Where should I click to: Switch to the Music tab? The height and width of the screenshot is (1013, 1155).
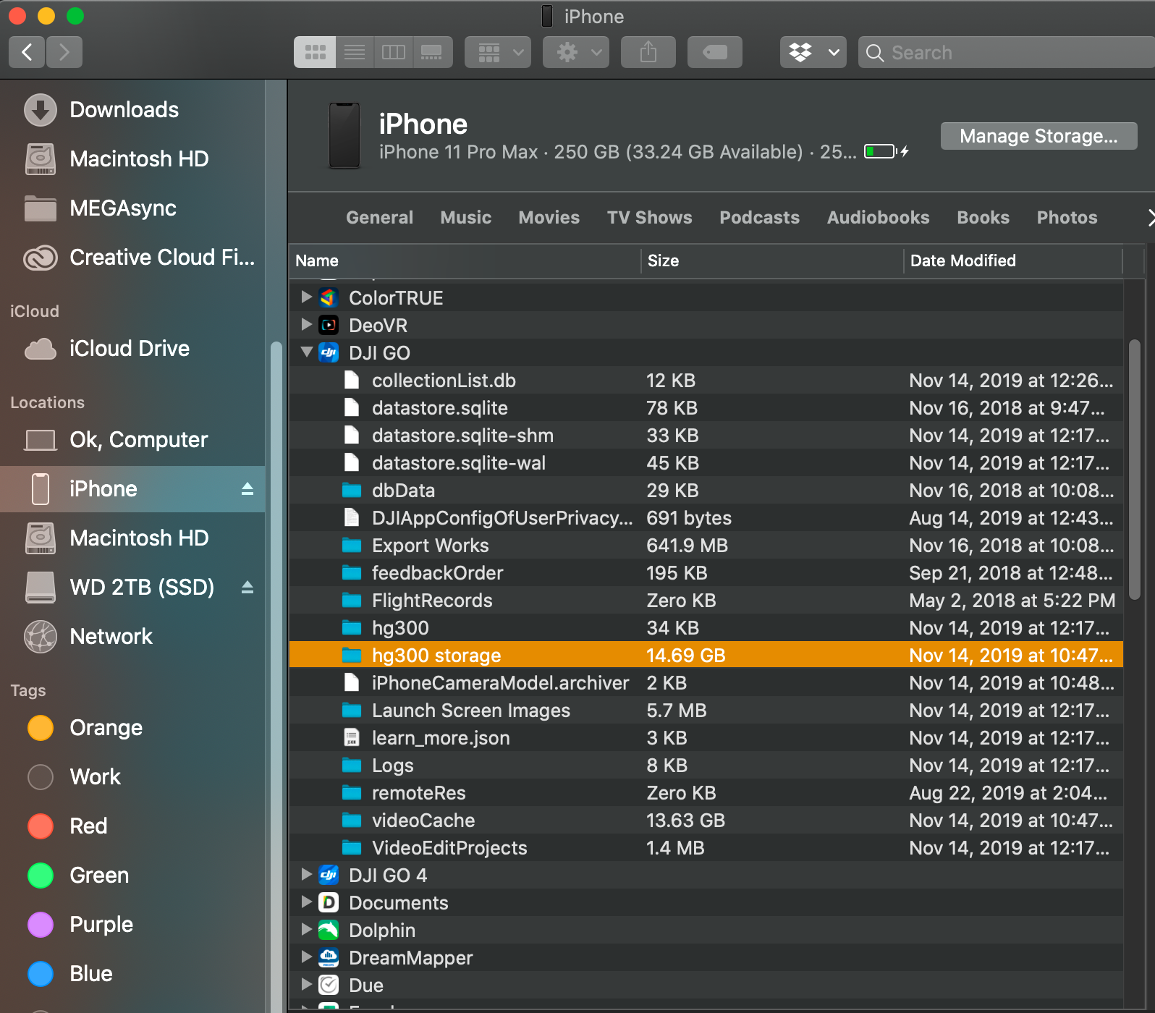[465, 218]
